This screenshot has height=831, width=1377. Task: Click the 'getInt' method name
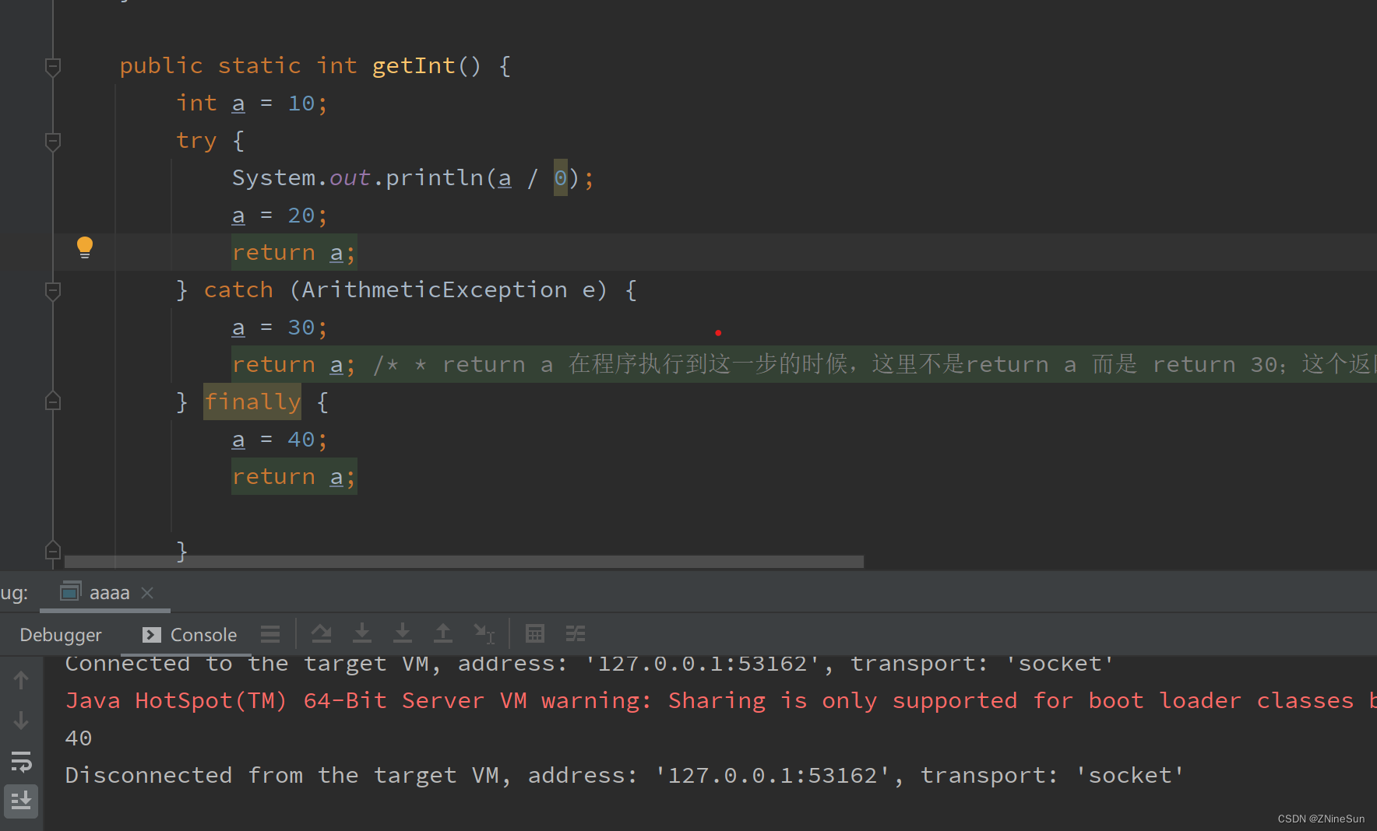click(x=414, y=66)
